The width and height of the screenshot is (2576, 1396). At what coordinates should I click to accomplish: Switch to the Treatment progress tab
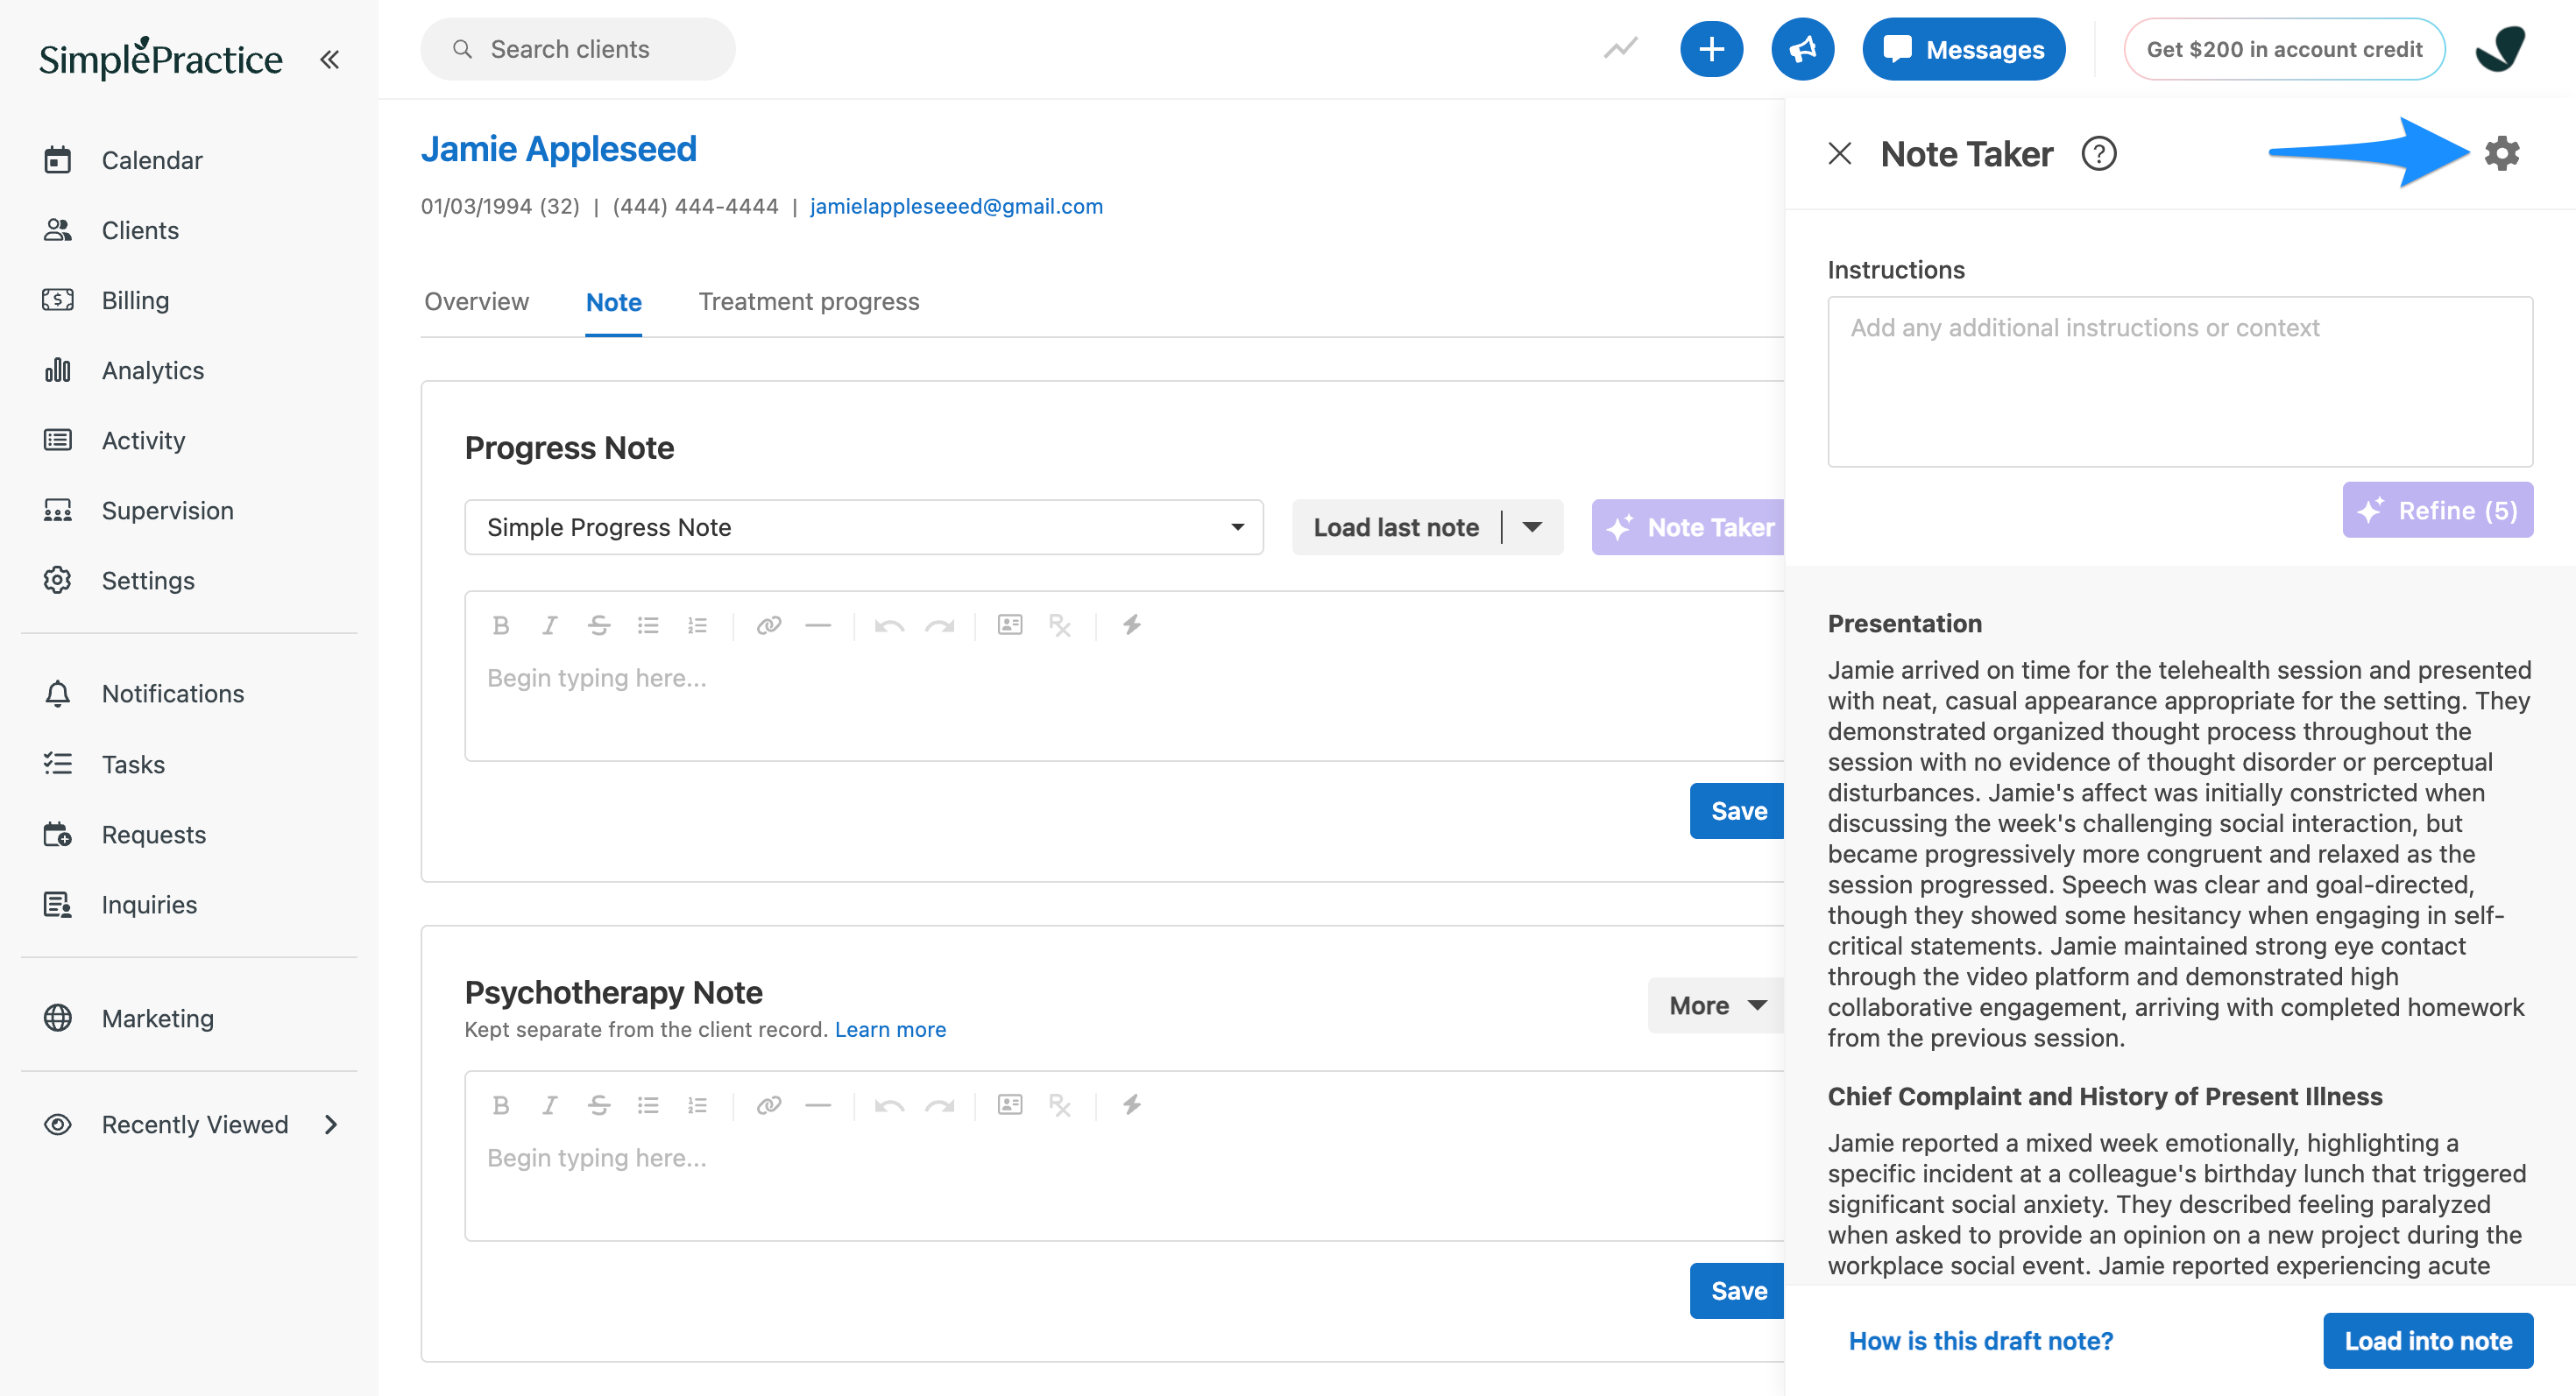tap(808, 302)
